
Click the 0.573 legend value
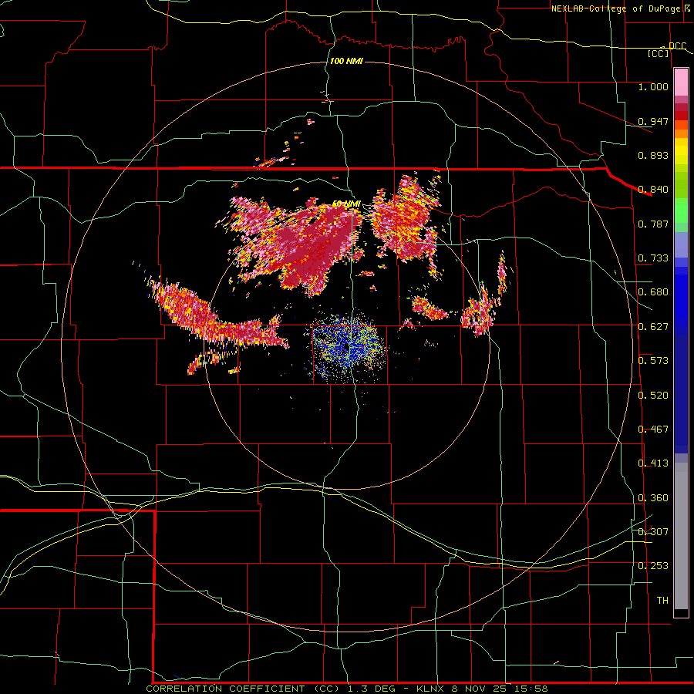tap(653, 361)
